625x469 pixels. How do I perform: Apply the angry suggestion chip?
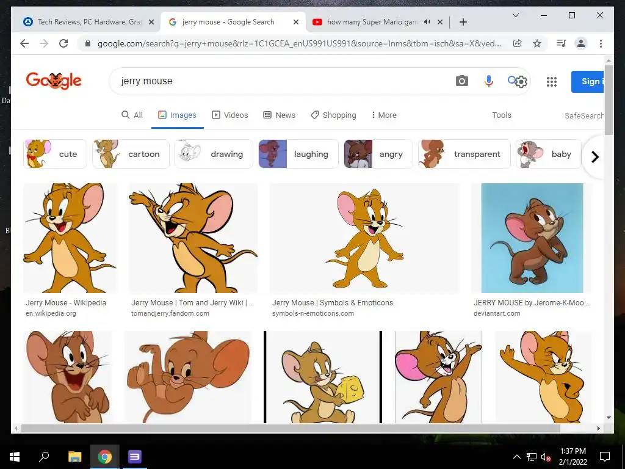coord(378,154)
